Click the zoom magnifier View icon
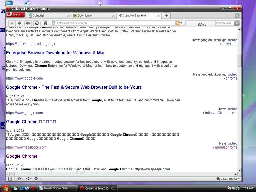Image resolution: width=256 pixels, height=192 pixels. coord(218,179)
